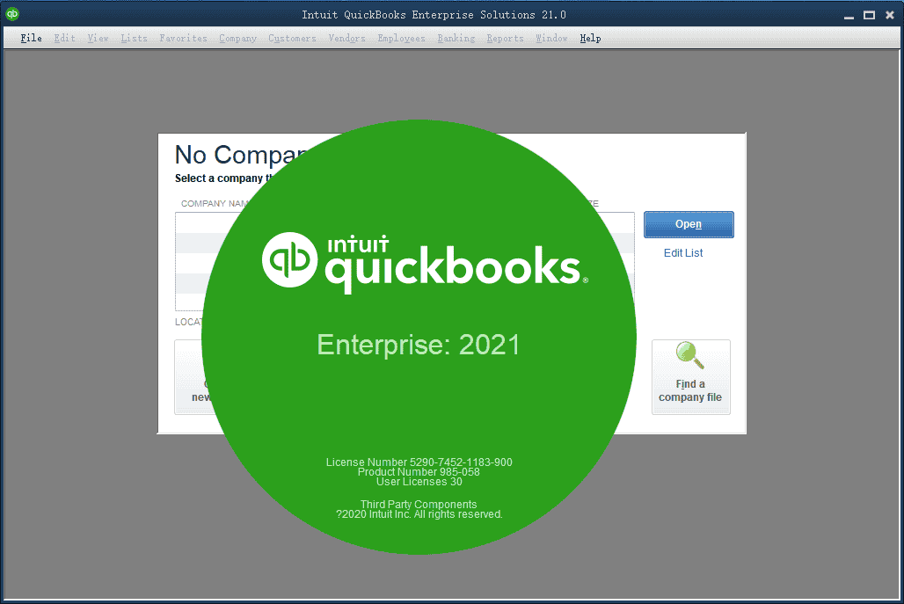Open the Employees menu
The height and width of the screenshot is (604, 904).
coord(401,38)
